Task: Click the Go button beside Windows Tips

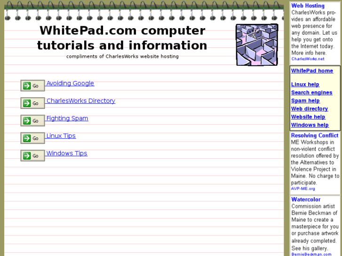Action: click(33, 155)
